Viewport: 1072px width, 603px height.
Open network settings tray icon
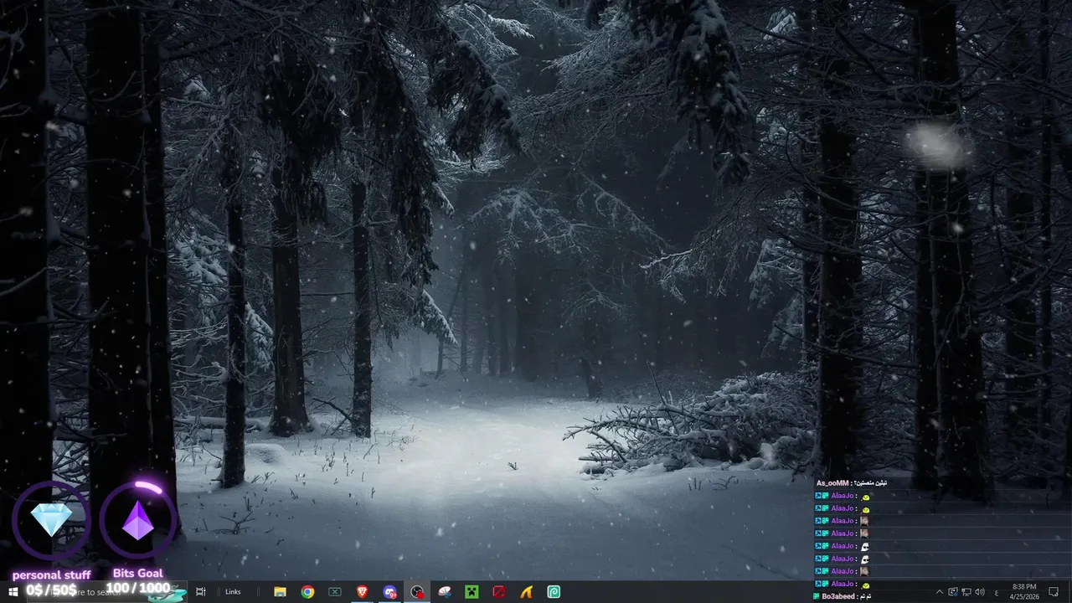(x=966, y=592)
